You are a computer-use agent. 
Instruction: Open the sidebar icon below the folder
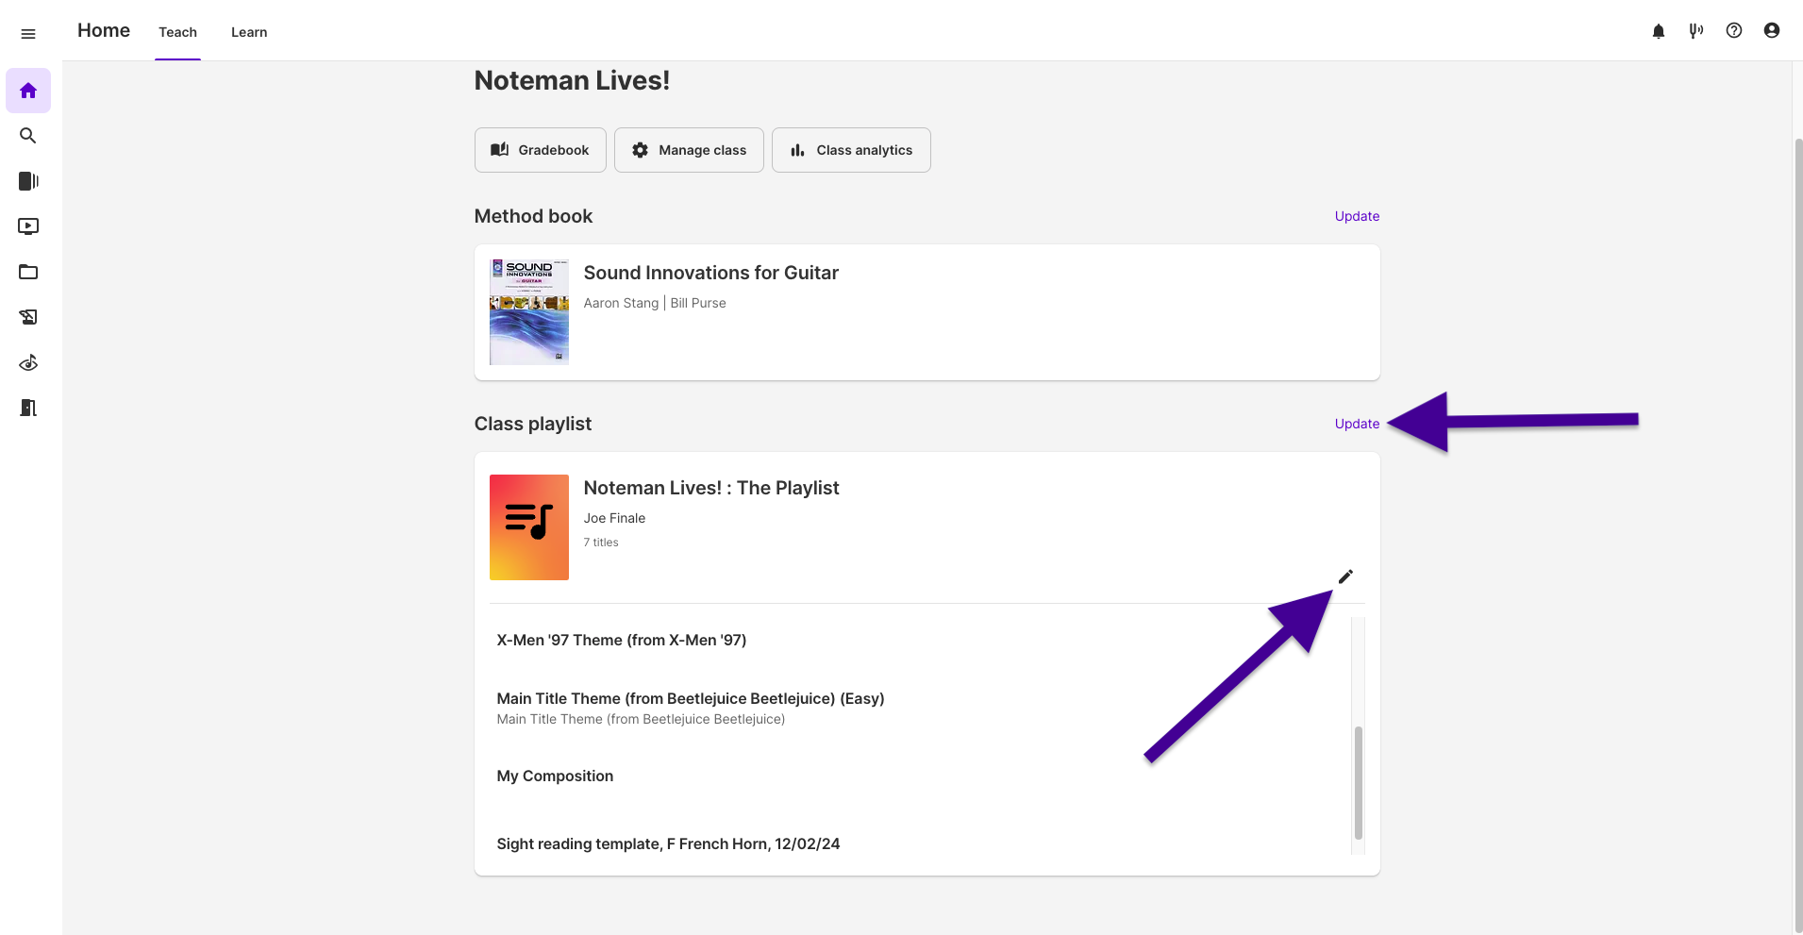click(x=28, y=317)
